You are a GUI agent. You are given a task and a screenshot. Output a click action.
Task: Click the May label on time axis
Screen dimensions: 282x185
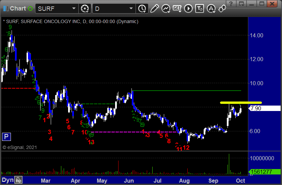102,181
